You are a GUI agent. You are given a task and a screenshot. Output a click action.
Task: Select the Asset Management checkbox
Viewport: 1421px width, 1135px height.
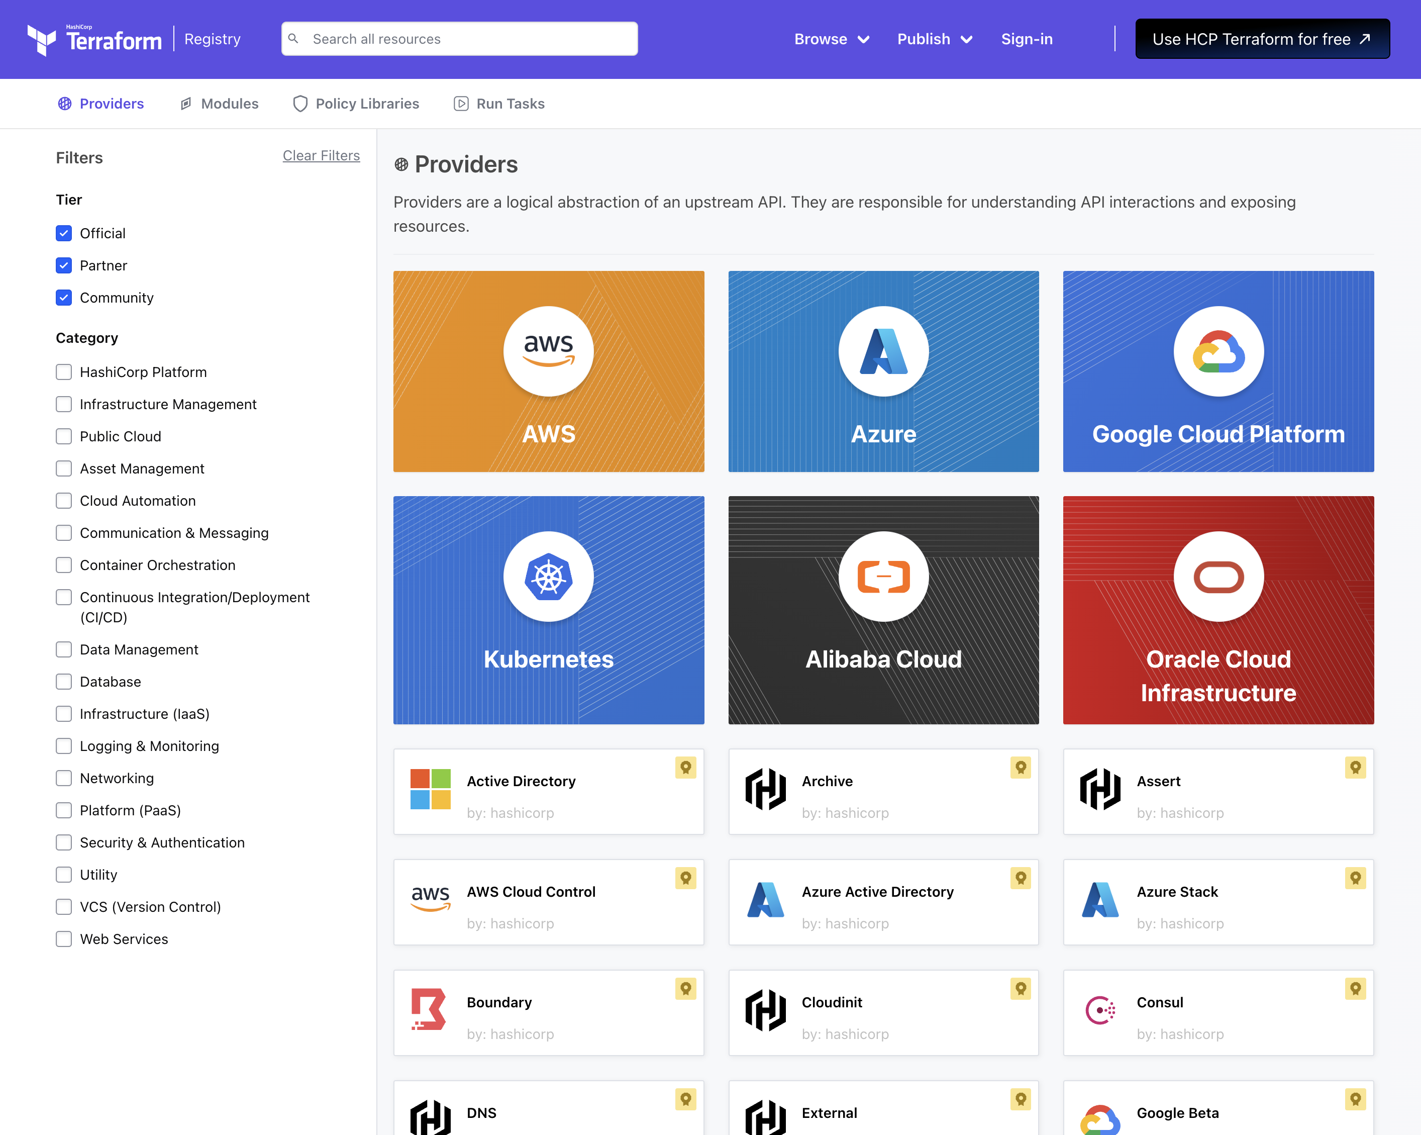click(x=64, y=469)
